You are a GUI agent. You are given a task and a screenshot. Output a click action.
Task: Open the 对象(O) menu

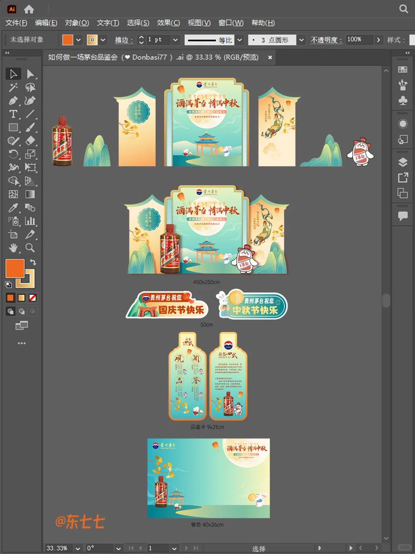(x=77, y=23)
